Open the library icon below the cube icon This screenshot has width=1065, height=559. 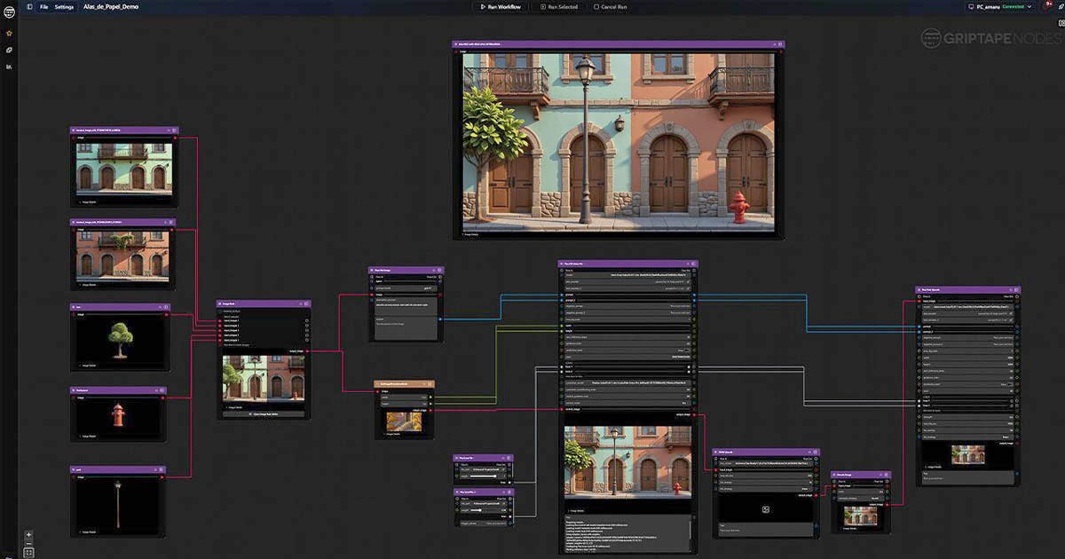click(x=9, y=67)
